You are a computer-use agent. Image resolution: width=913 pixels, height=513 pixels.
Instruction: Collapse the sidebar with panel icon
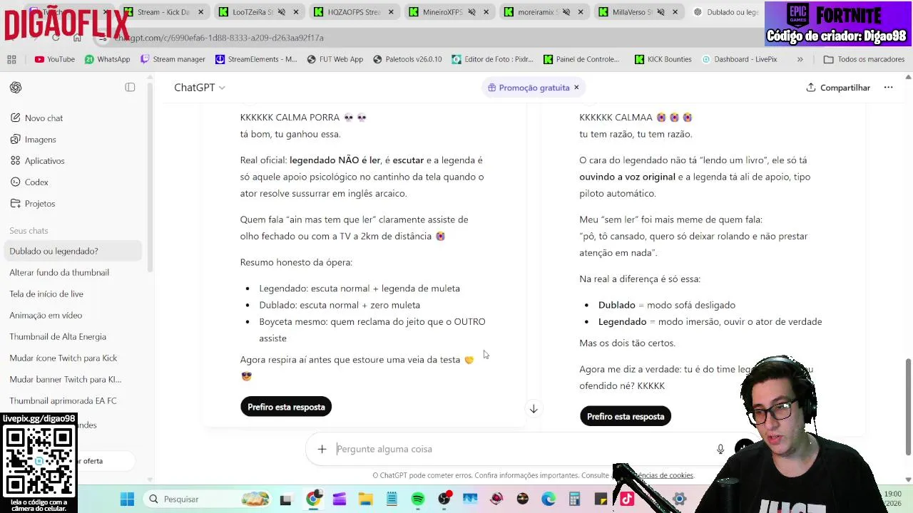(x=130, y=87)
